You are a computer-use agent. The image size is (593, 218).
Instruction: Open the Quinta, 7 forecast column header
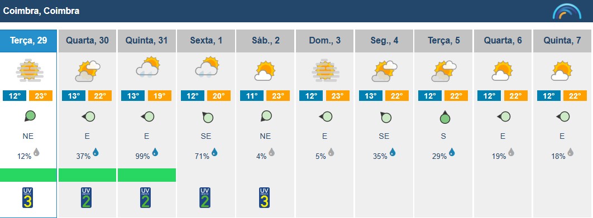(x=562, y=41)
